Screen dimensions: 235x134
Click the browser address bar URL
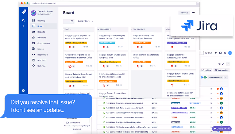(x=44, y=3)
